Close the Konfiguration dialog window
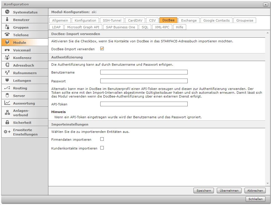The width and height of the screenshot is (271, 205). tap(265, 5)
